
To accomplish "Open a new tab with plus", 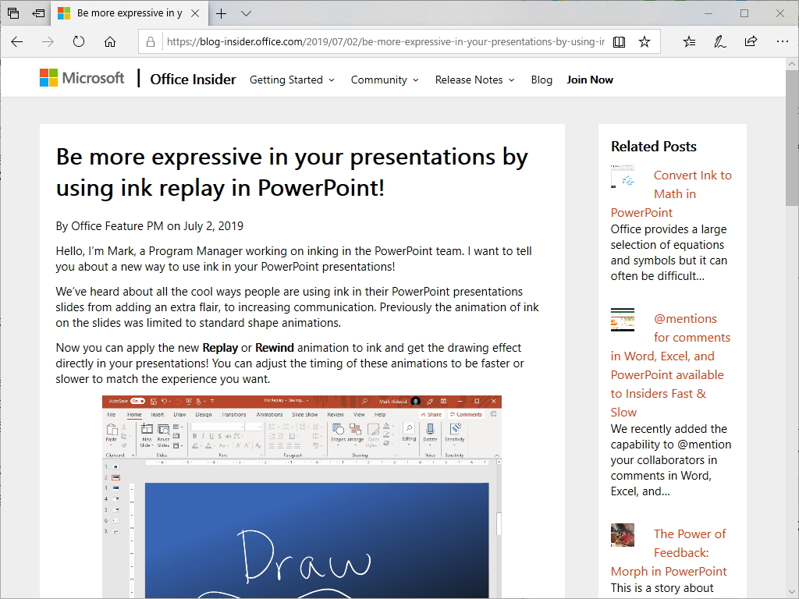I will tap(221, 14).
